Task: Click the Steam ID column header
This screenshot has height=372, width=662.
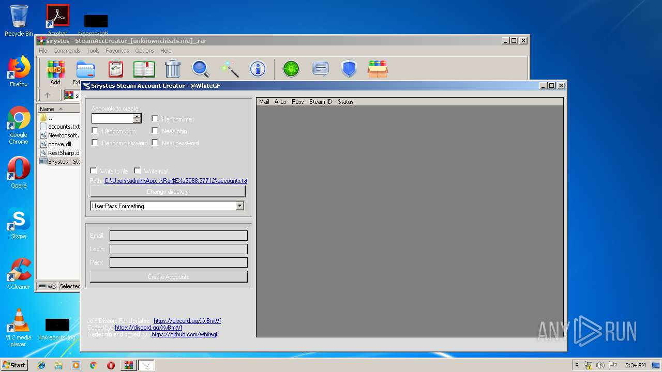Action: (x=321, y=102)
